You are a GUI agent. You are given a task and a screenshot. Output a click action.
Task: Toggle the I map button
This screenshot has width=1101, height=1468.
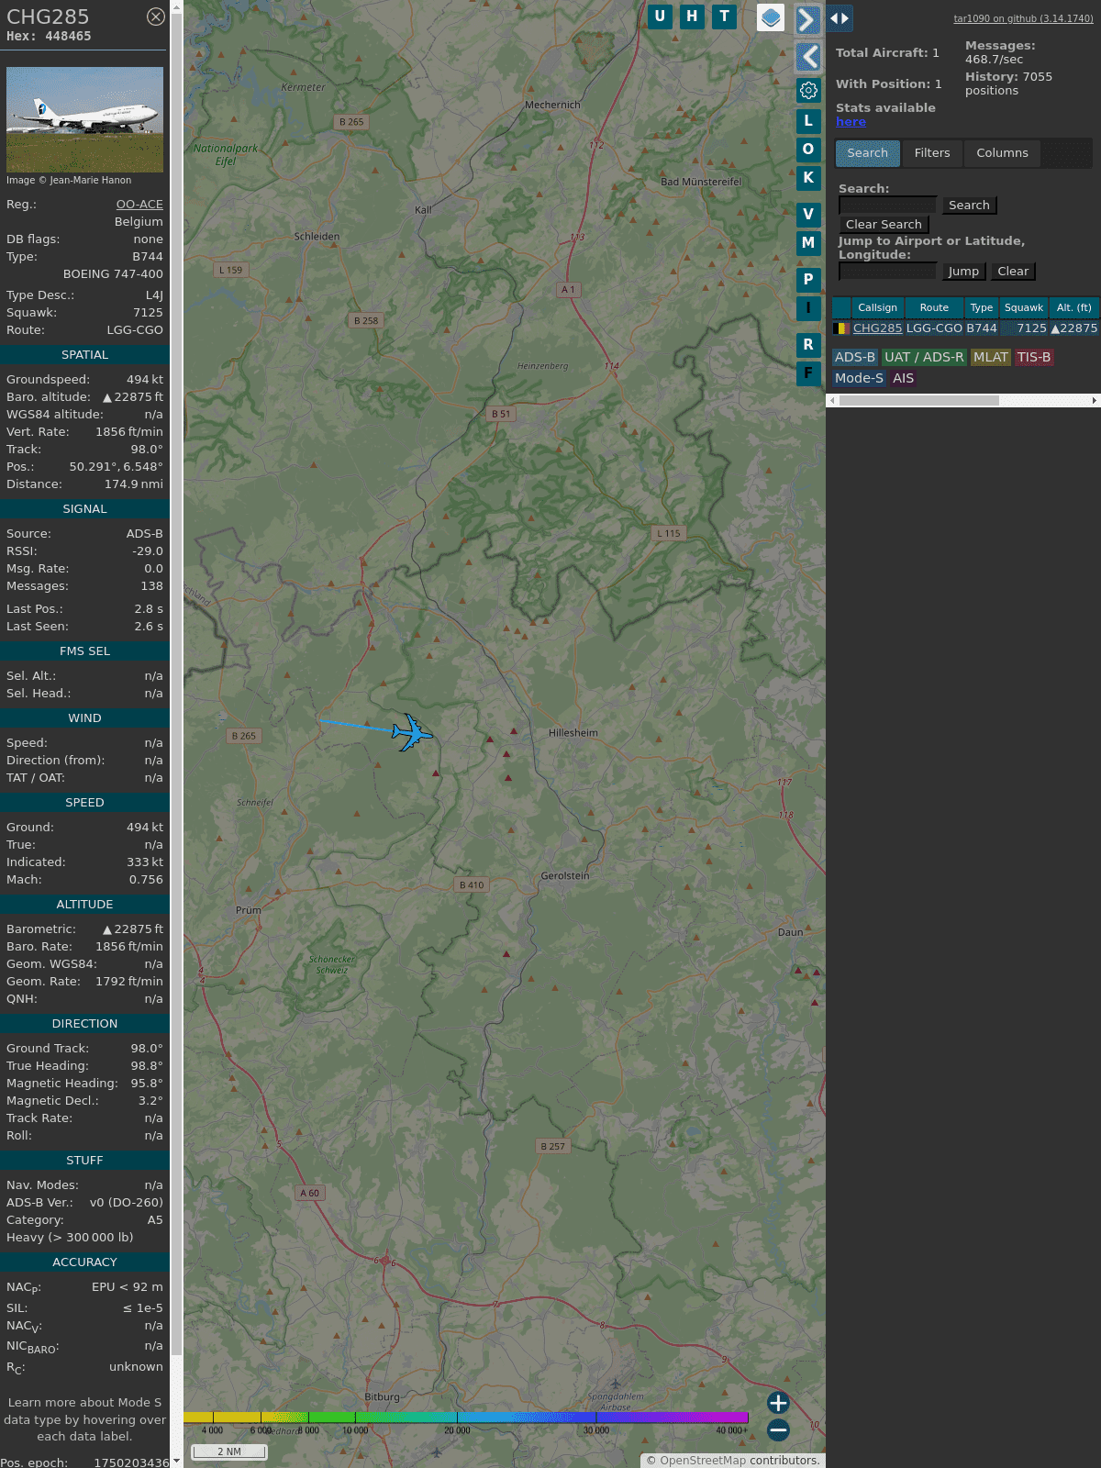[x=808, y=308]
